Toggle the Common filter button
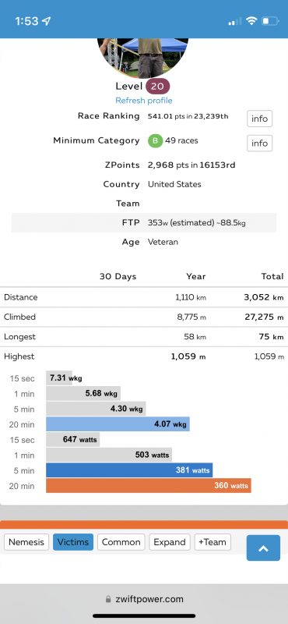The width and height of the screenshot is (288, 624). [x=121, y=542]
